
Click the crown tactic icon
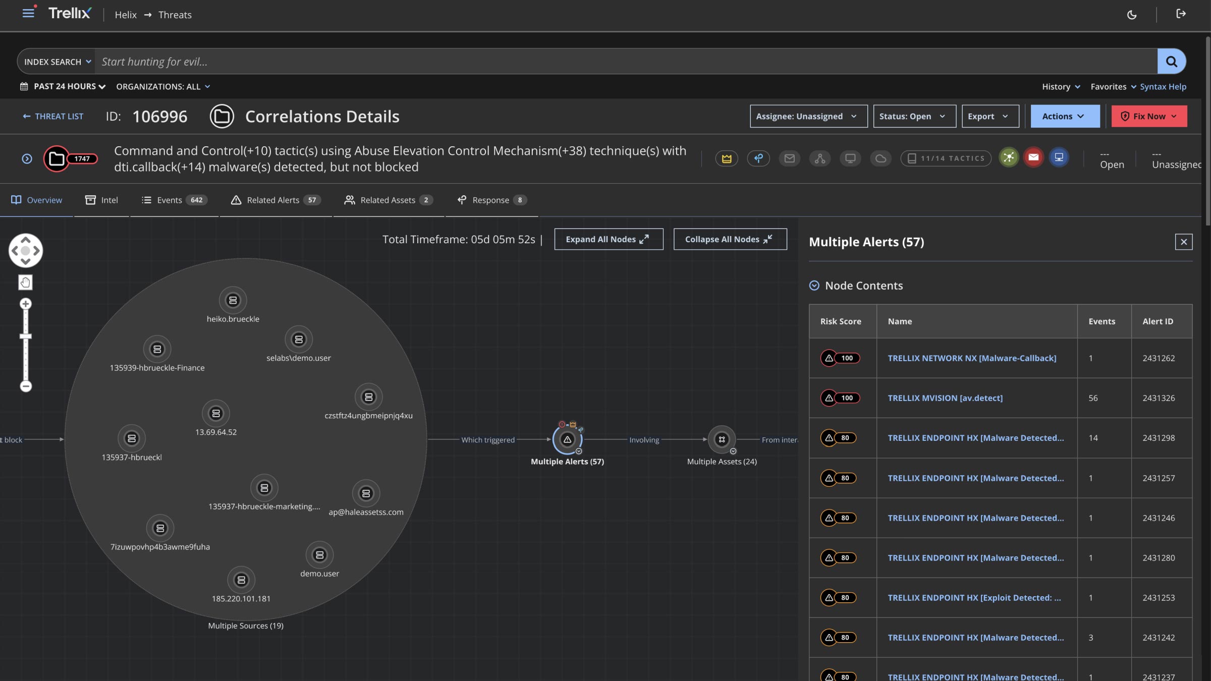tap(727, 158)
